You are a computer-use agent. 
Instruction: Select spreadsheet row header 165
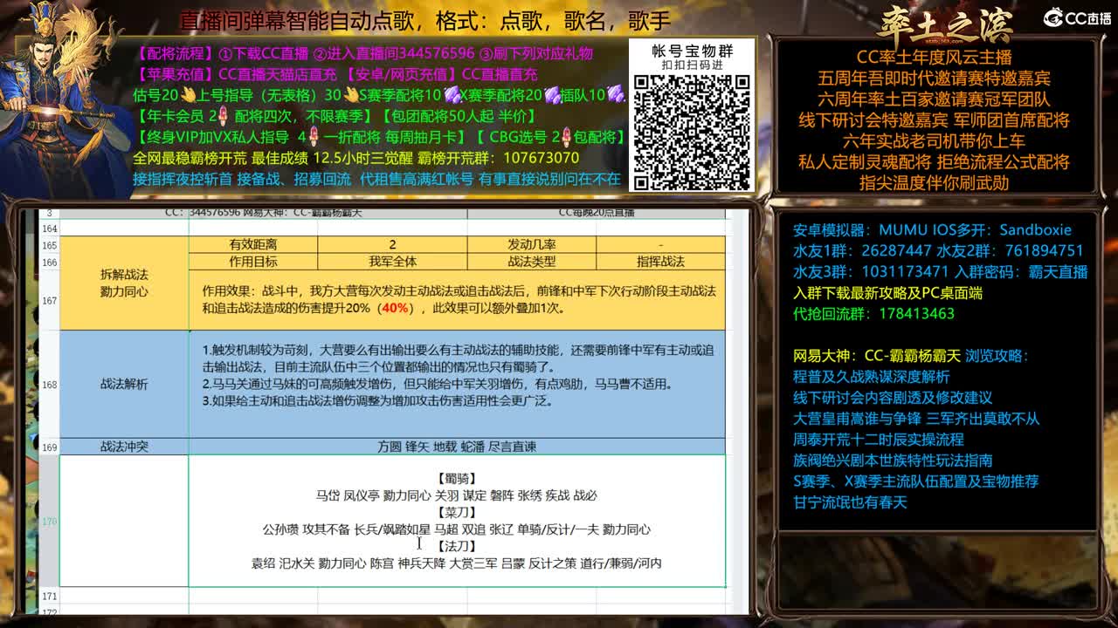click(49, 245)
